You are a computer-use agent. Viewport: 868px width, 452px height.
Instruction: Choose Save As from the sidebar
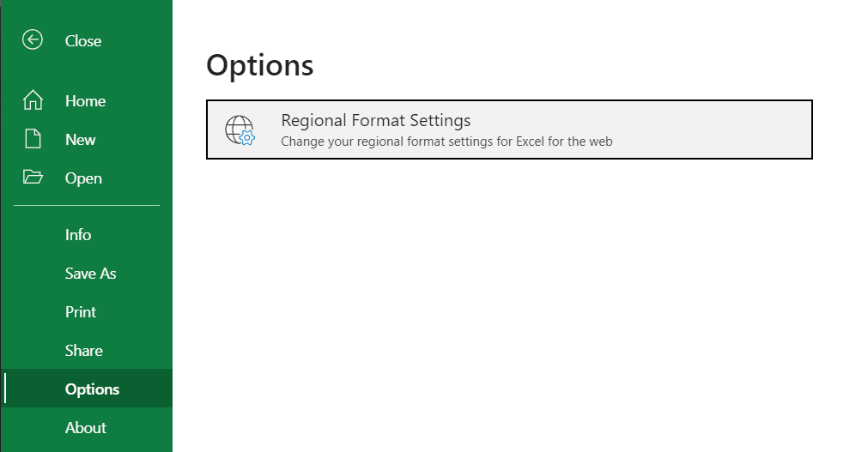(90, 274)
